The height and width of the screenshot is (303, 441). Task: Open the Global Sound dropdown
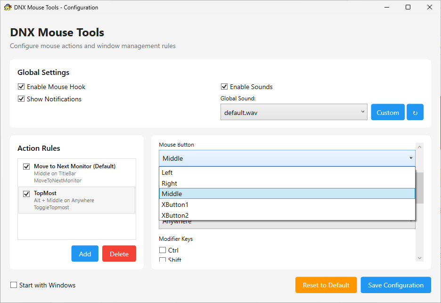[x=294, y=112]
